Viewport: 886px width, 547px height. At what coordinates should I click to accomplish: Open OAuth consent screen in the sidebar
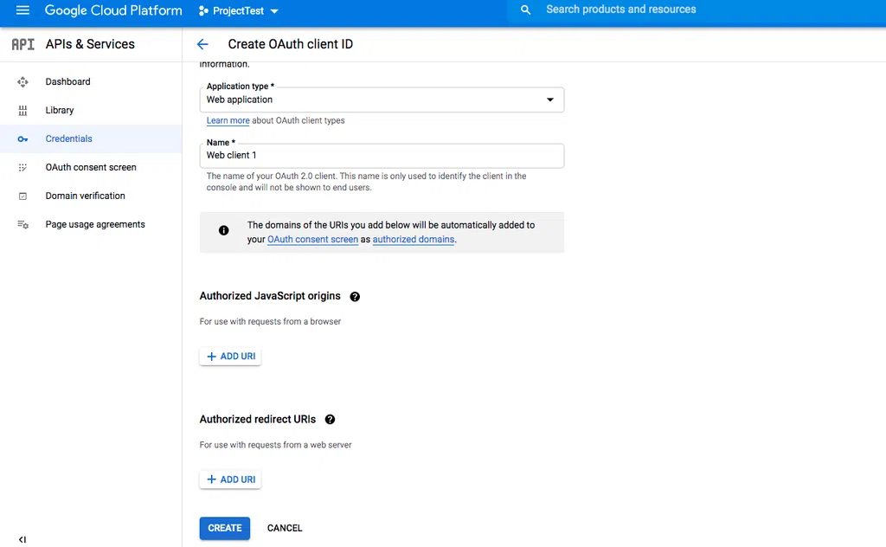91,167
